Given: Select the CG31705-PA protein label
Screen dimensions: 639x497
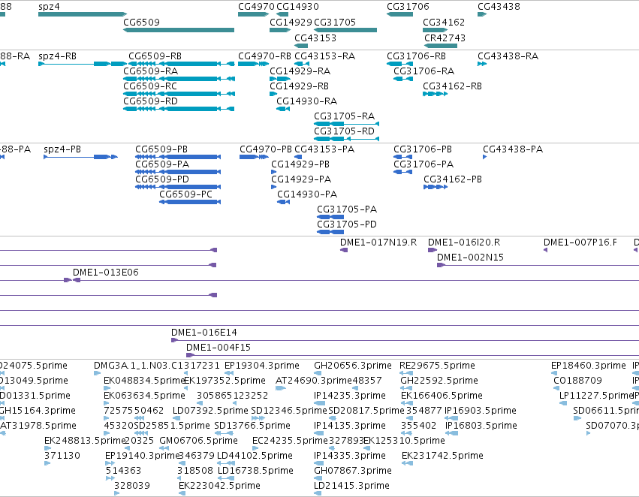Looking at the screenshot, I should coord(347,209).
